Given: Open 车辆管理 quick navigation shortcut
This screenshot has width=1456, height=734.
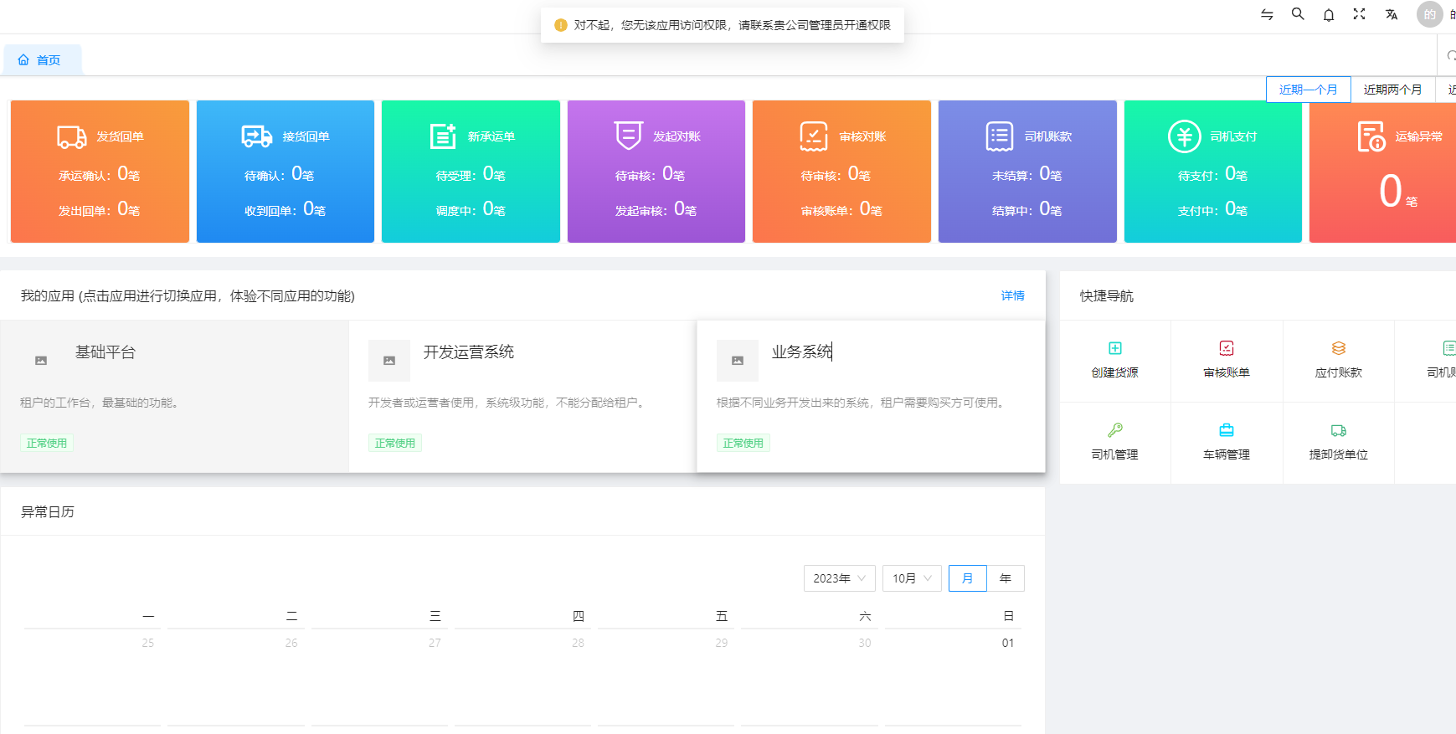Looking at the screenshot, I should [x=1227, y=443].
